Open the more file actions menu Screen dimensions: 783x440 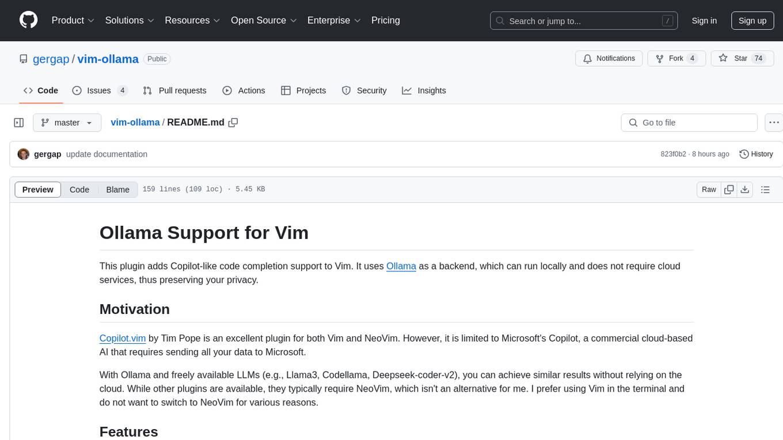click(774, 123)
